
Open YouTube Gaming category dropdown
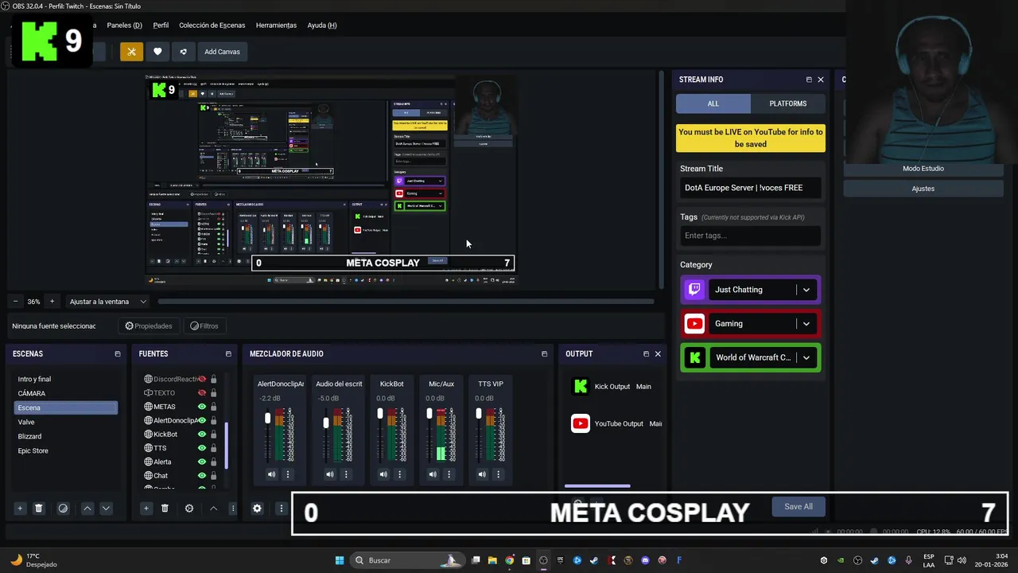pos(806,324)
